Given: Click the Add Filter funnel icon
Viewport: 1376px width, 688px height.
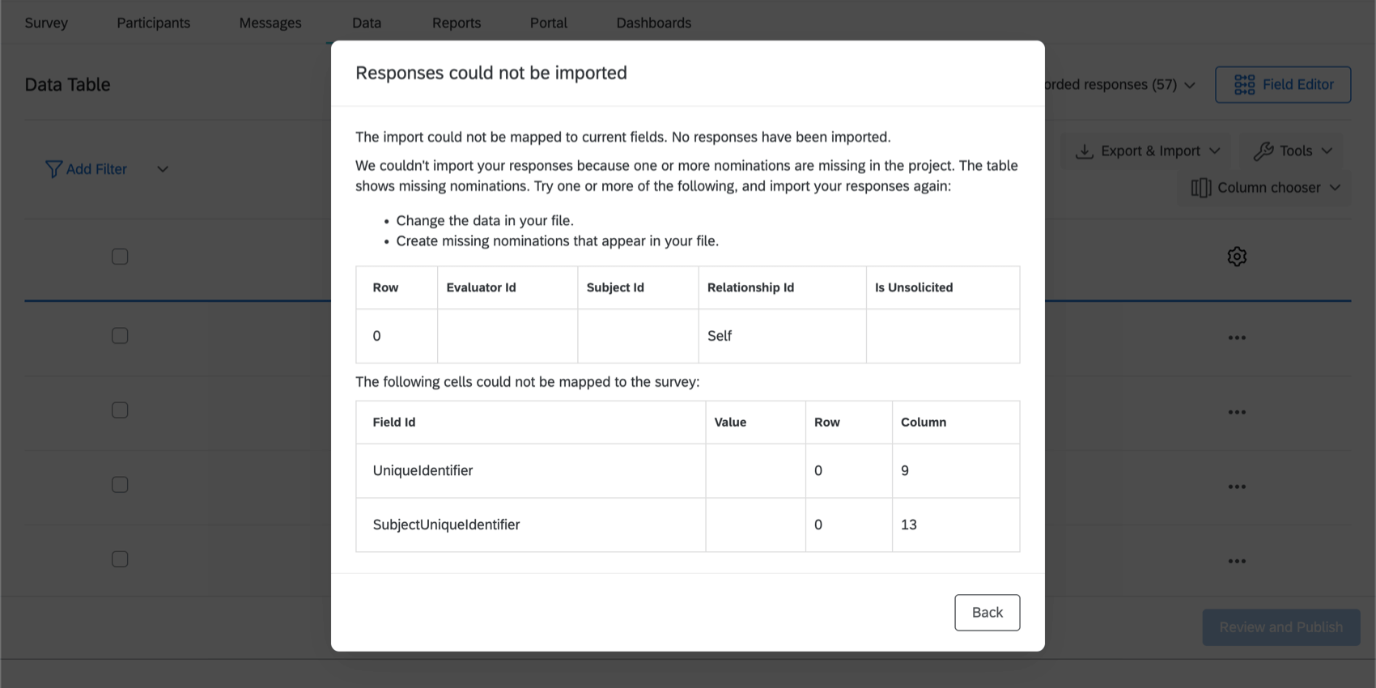Looking at the screenshot, I should click(x=53, y=168).
